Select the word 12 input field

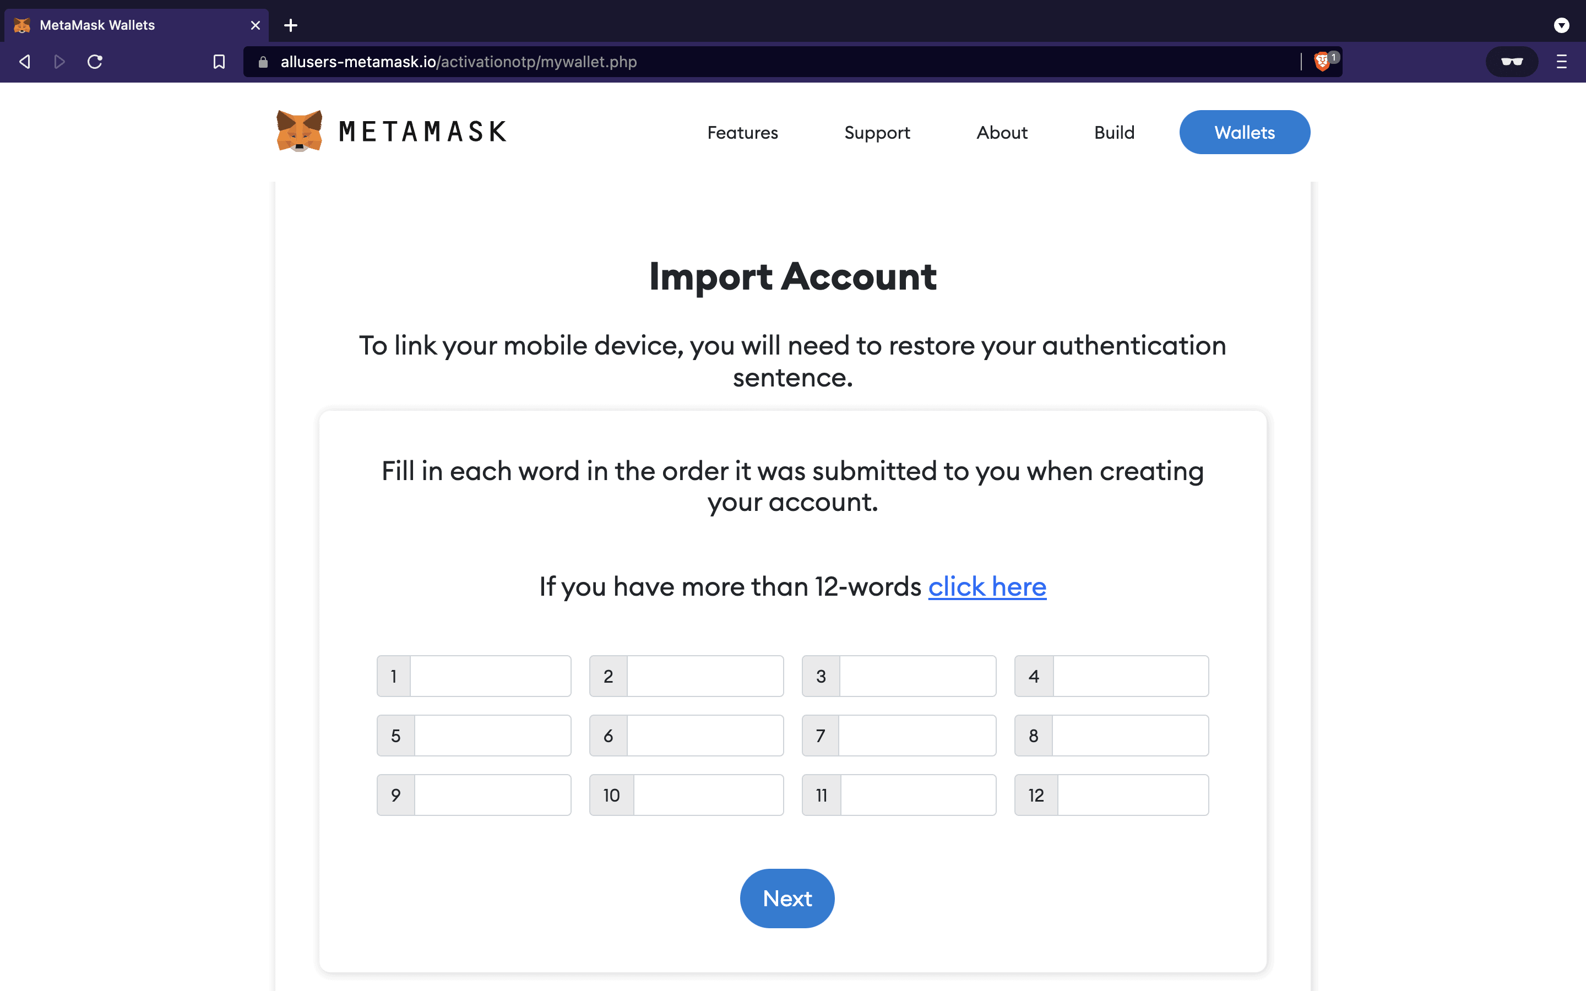pos(1133,795)
